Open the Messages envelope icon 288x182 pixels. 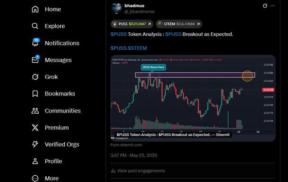tap(35, 60)
